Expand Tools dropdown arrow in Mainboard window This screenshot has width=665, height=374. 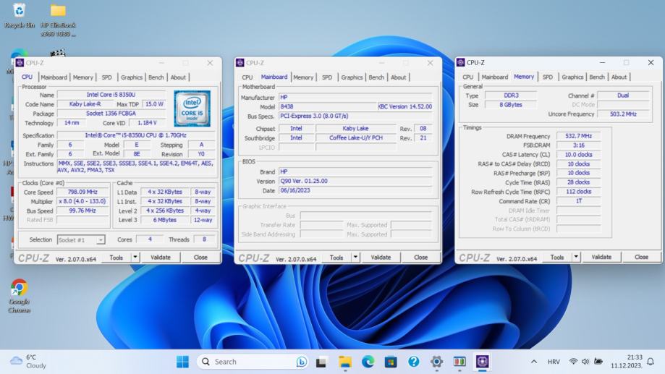[x=355, y=257]
